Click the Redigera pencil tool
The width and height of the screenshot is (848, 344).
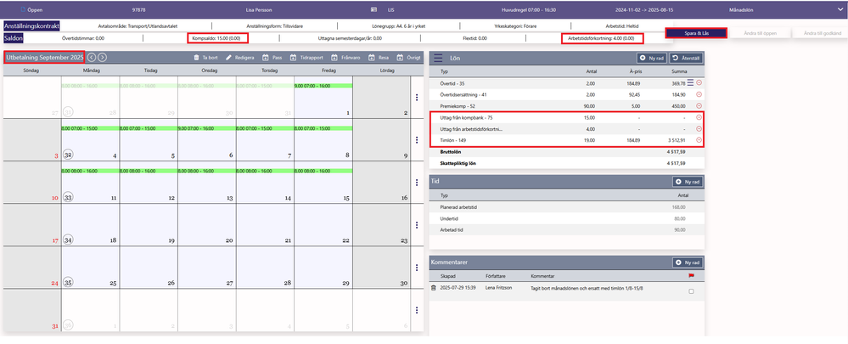coord(229,58)
